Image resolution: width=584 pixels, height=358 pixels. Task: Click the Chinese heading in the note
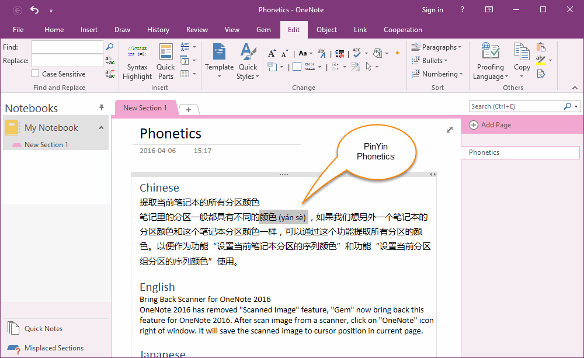coord(159,187)
